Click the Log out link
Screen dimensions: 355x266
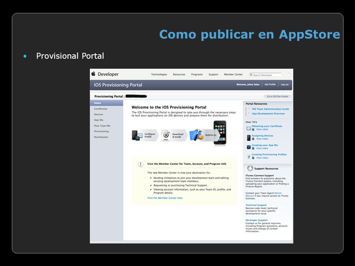285,84
